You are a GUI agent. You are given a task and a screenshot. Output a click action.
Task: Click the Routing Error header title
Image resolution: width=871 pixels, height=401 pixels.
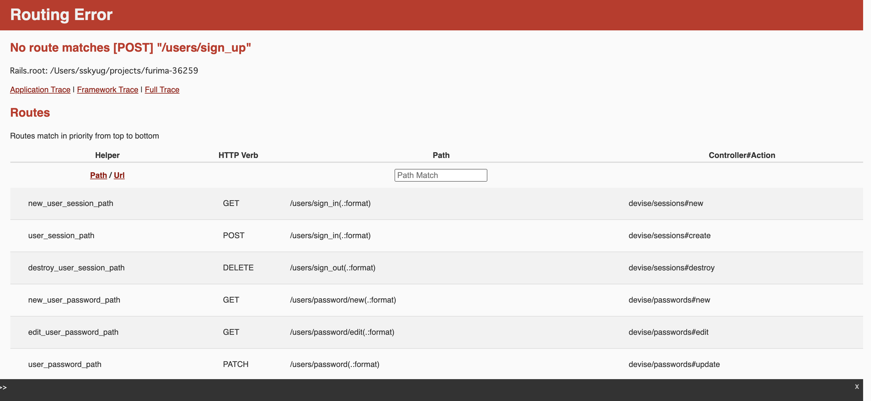[61, 15]
